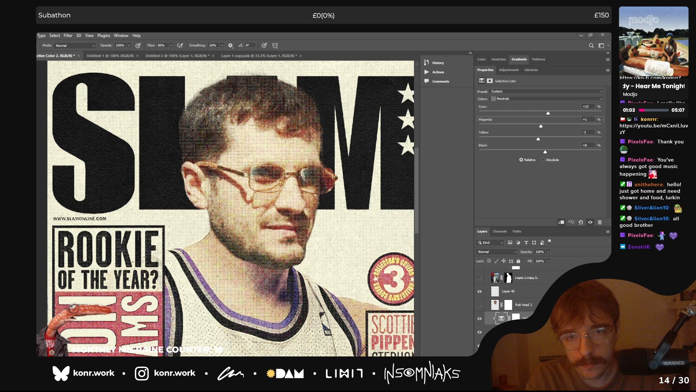Hide Layer 40
This screenshot has height=392, width=696.
point(479,291)
